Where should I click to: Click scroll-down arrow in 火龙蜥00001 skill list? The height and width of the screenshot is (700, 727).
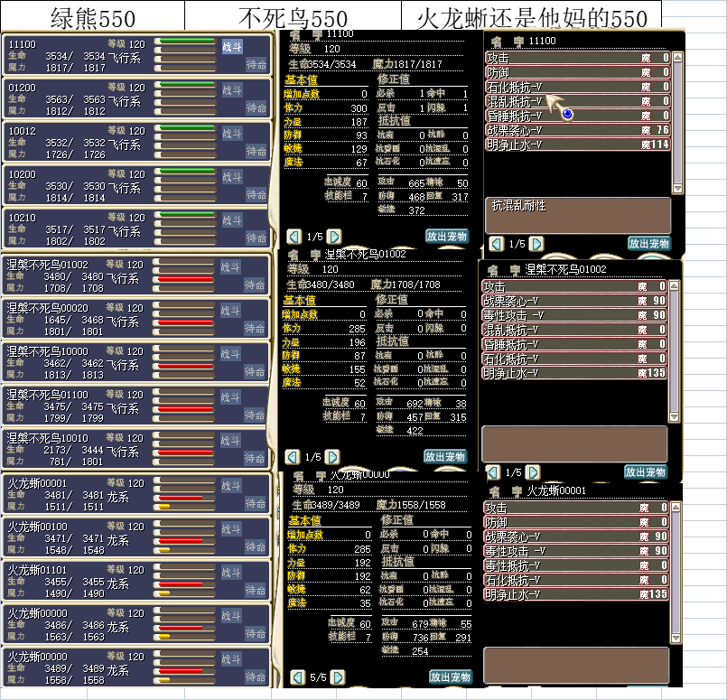coord(676,639)
